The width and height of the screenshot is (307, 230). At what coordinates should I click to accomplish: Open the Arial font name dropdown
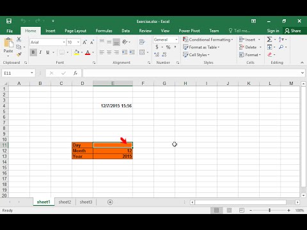tap(64, 42)
